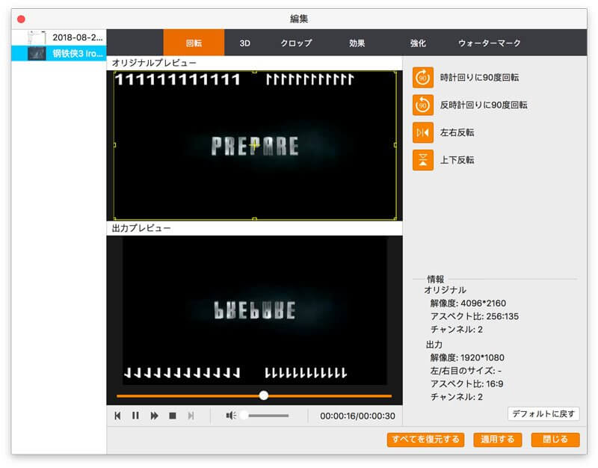Click the left-middle crop handle of the preview
The height and width of the screenshot is (468, 598).
[114, 145]
